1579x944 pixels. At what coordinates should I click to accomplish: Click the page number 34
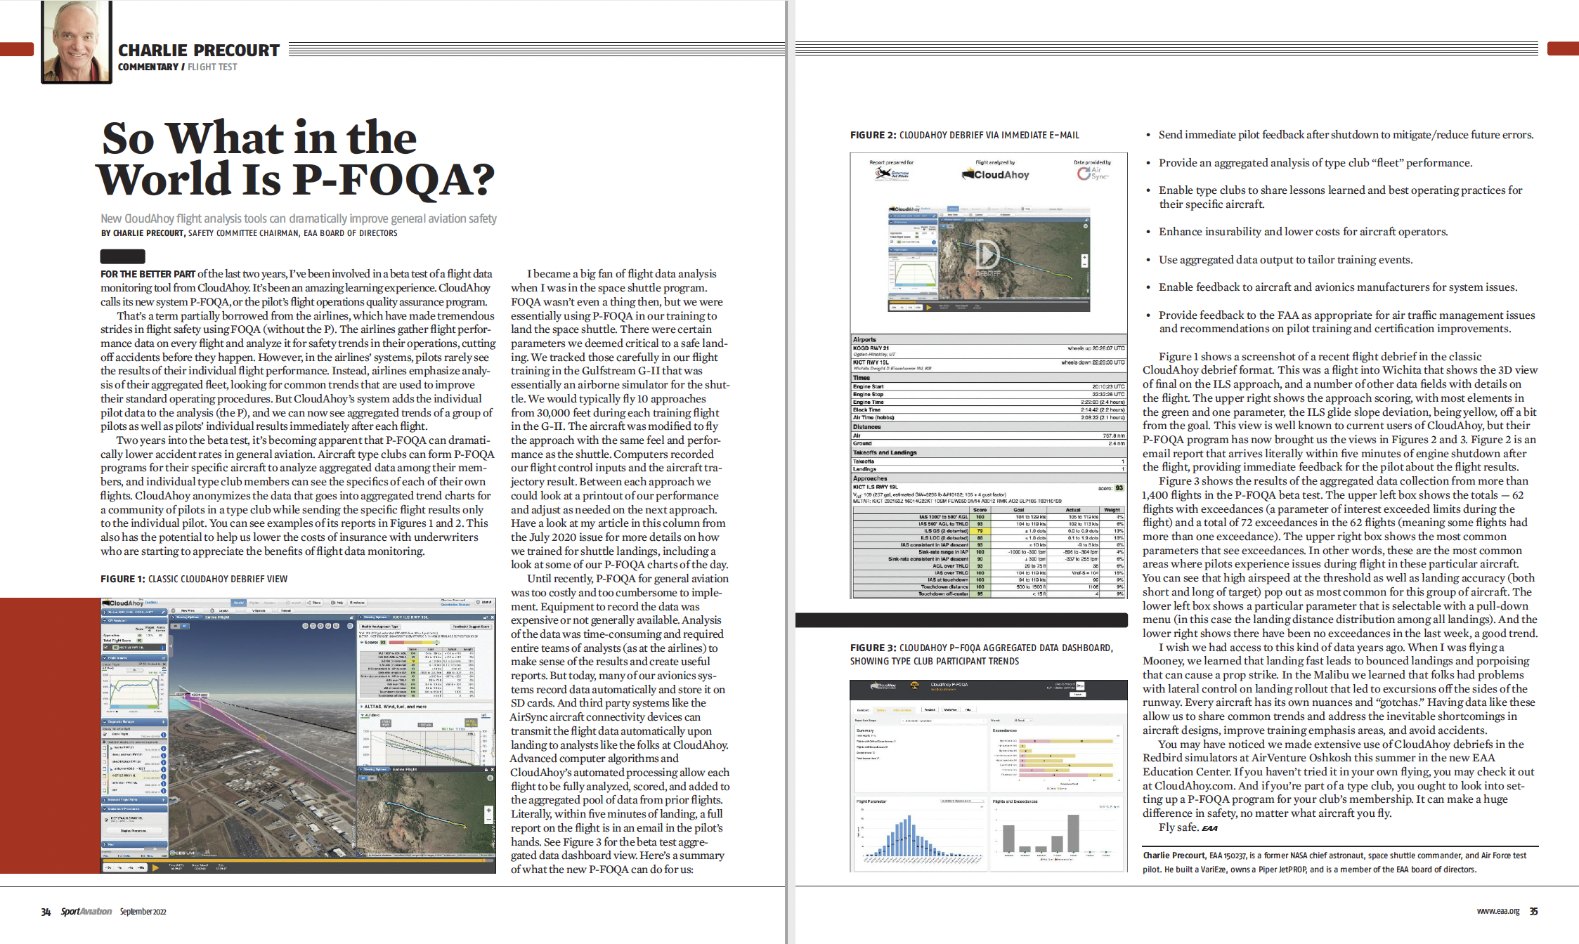click(46, 912)
